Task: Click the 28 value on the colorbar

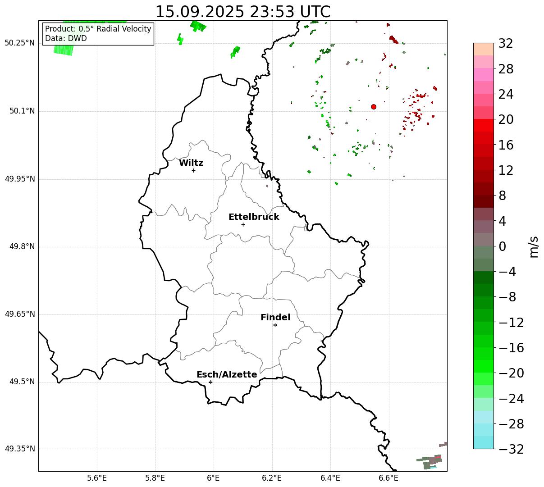Action: point(506,69)
